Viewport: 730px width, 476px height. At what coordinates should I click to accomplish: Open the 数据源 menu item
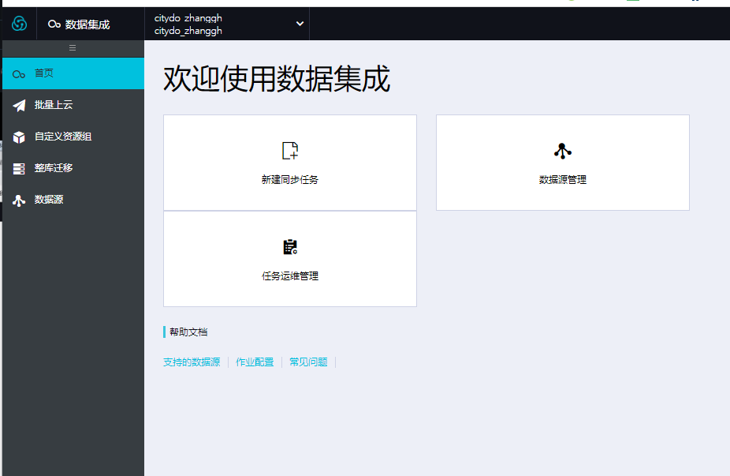pos(73,200)
